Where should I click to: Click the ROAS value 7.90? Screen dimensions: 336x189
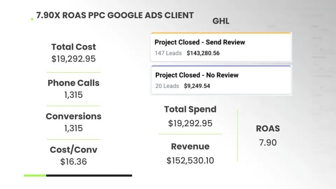268,142
